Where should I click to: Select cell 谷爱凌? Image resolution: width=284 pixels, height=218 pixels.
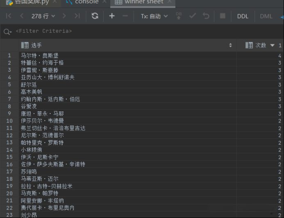(128, 106)
